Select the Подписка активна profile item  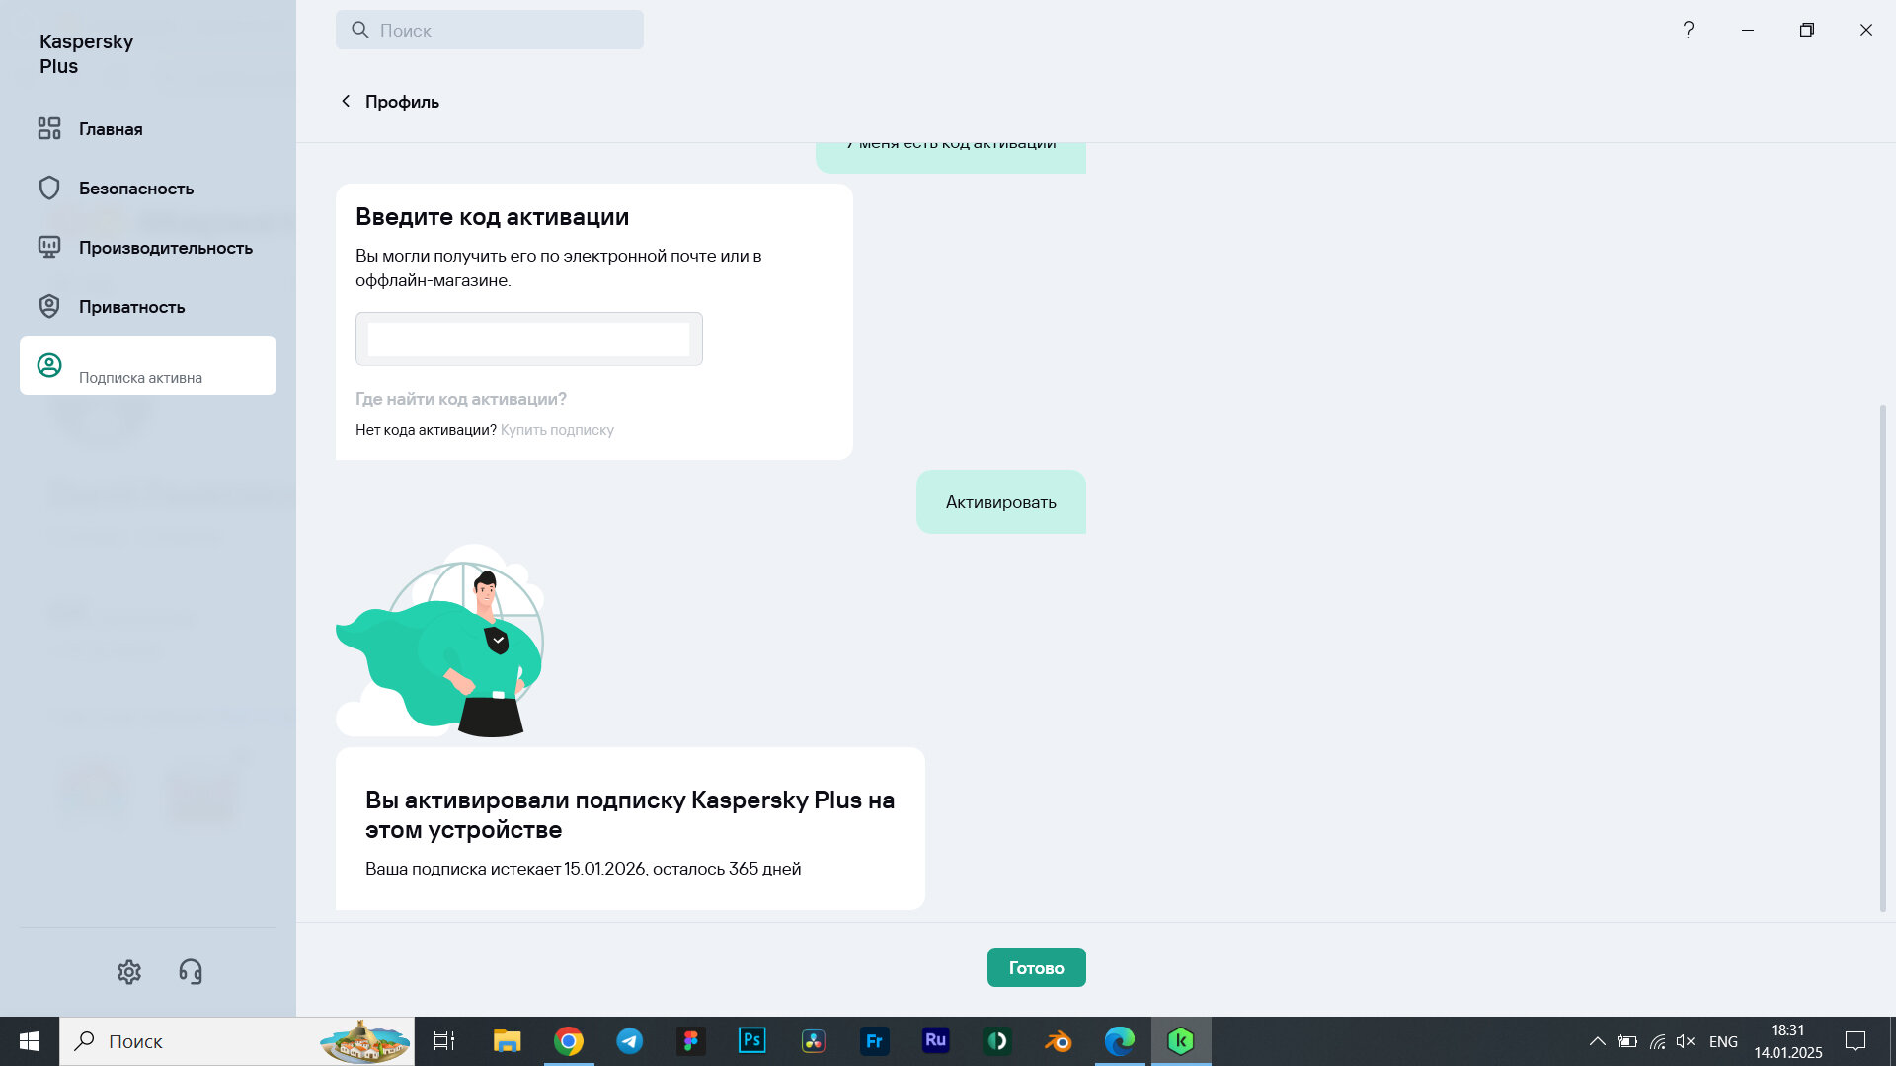[x=148, y=365]
